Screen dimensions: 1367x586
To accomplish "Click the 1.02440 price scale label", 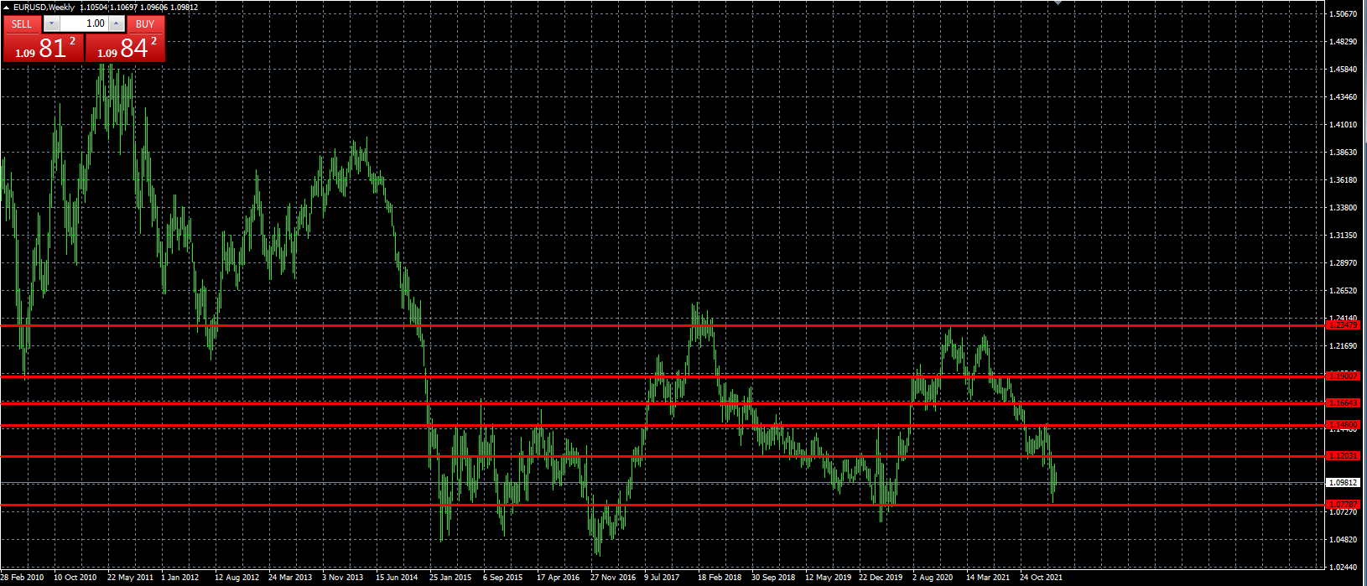I will (1344, 568).
